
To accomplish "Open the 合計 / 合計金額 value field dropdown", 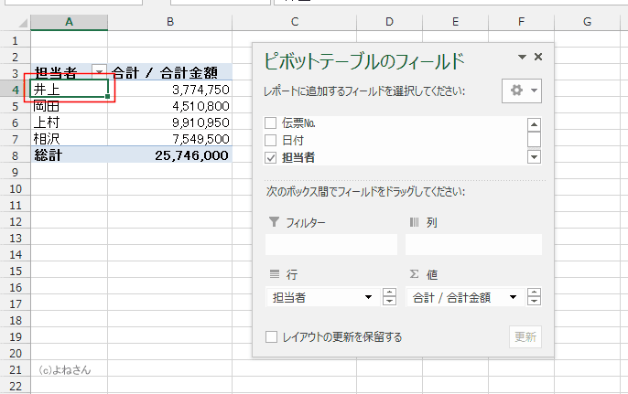I will pos(513,297).
